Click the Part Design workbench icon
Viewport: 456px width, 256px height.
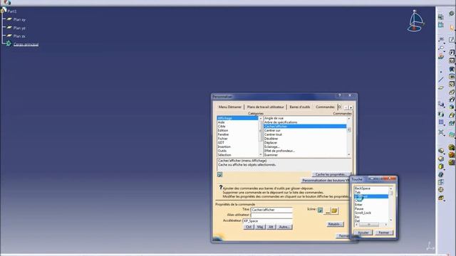[452, 14]
